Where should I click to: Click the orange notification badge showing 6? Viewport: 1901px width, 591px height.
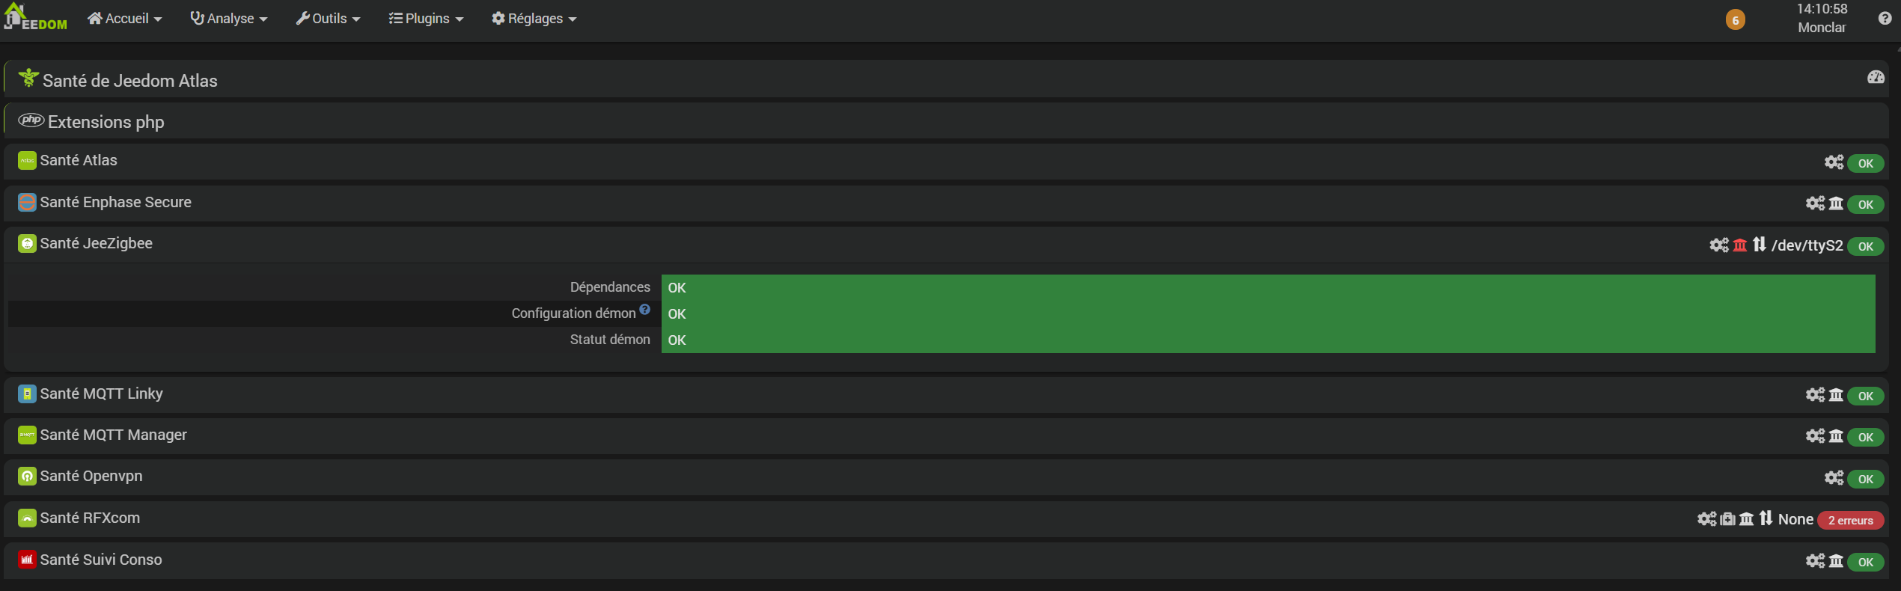point(1735,20)
